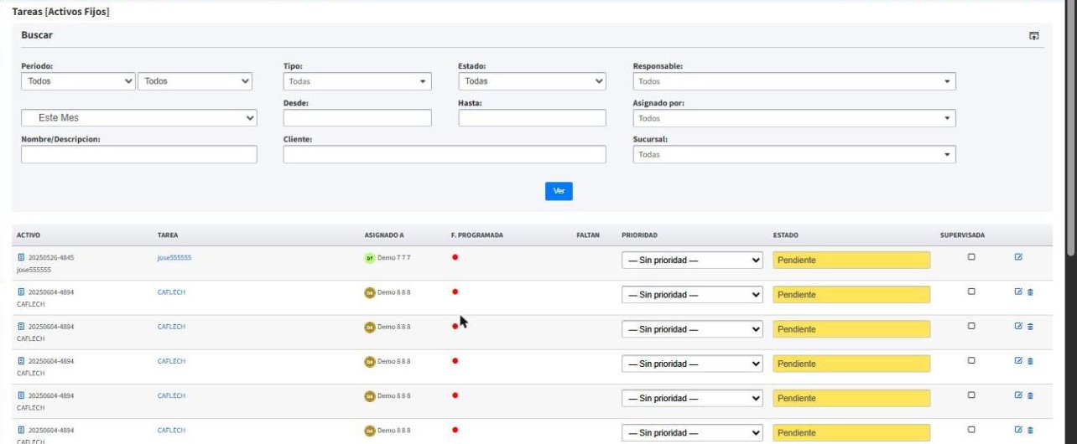Open the Estado filter dropdown
Screen dimensions: 1077x444
532,81
